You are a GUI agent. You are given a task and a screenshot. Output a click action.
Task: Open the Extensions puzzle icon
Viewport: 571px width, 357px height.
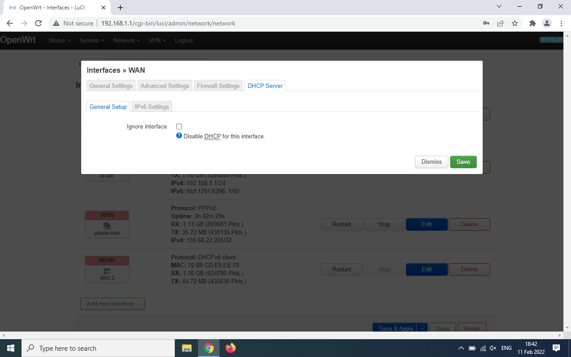coord(532,23)
